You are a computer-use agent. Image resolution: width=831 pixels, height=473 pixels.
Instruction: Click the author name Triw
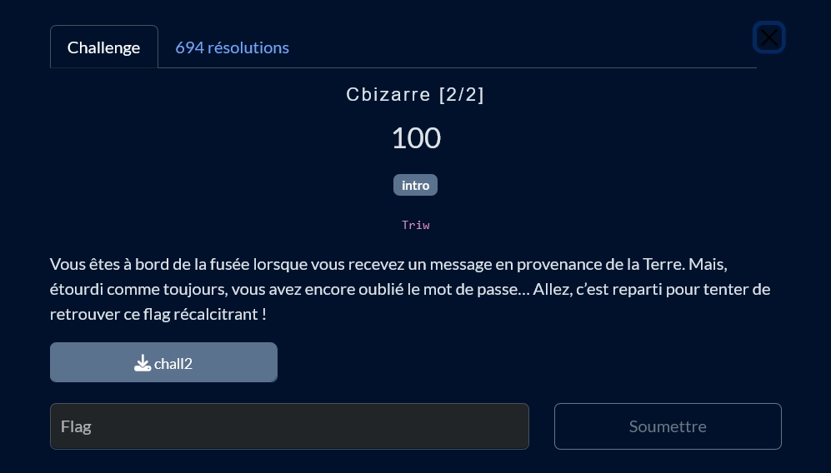(415, 225)
